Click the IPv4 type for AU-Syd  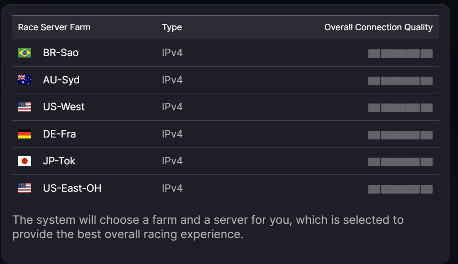coord(172,80)
